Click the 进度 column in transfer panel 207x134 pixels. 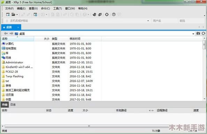point(70,110)
